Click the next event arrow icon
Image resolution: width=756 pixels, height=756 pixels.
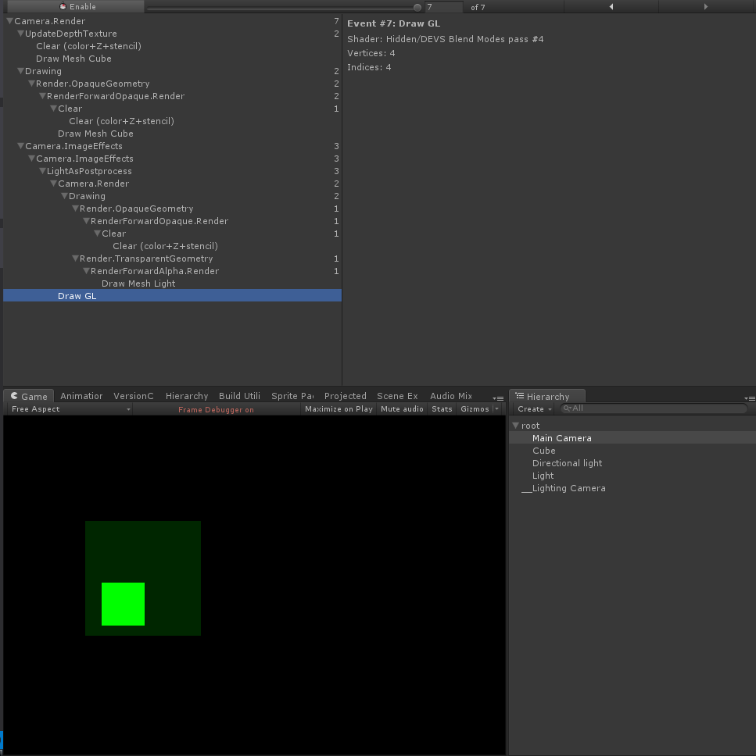pos(706,6)
